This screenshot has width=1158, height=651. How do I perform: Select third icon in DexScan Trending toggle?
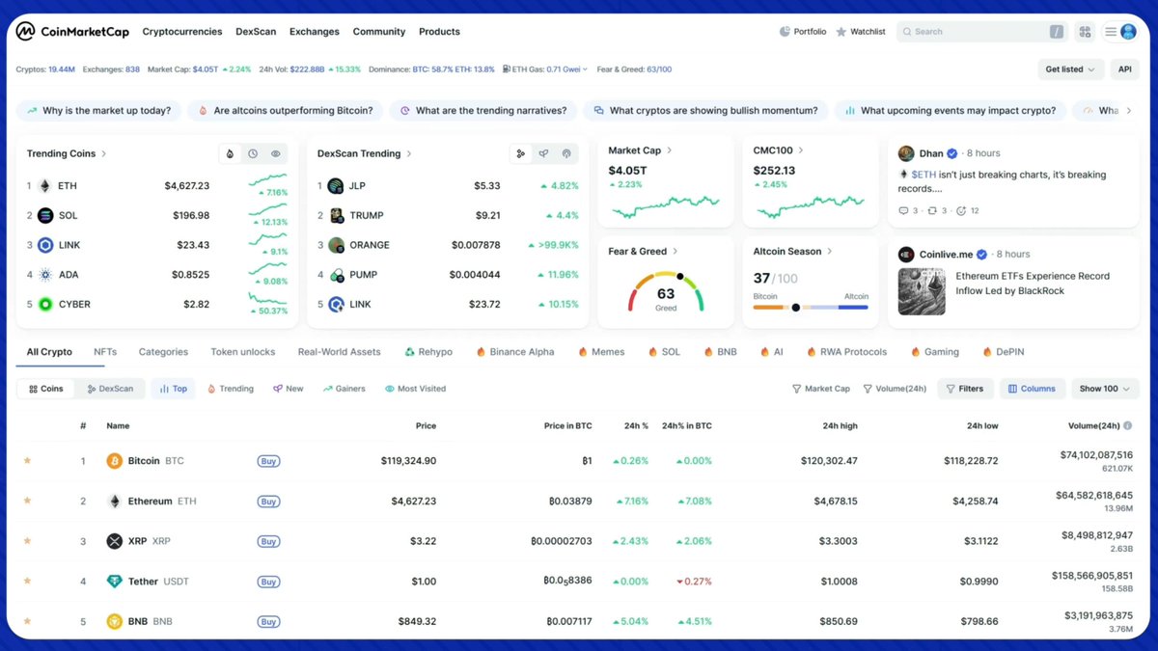(x=566, y=153)
